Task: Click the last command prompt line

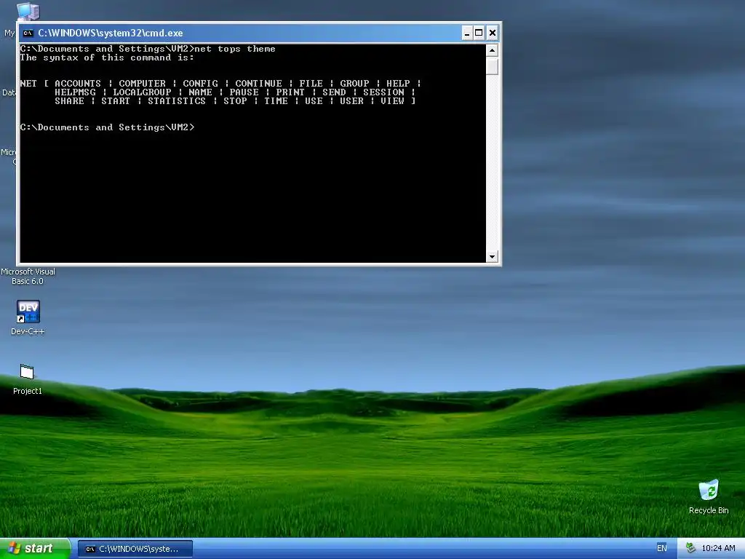Action: pos(108,127)
